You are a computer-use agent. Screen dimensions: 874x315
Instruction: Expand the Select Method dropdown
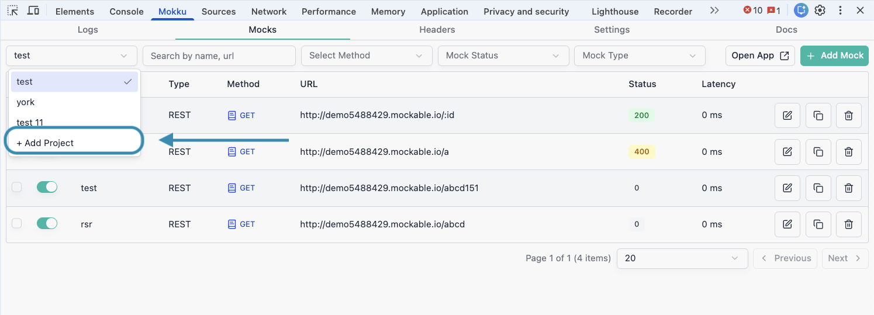click(367, 56)
